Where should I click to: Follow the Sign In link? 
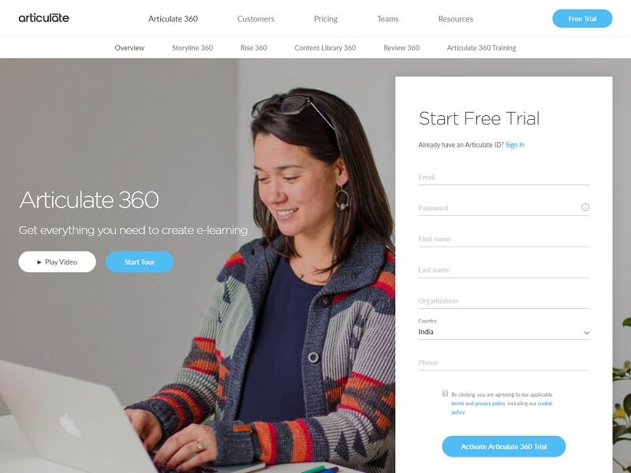tap(515, 145)
